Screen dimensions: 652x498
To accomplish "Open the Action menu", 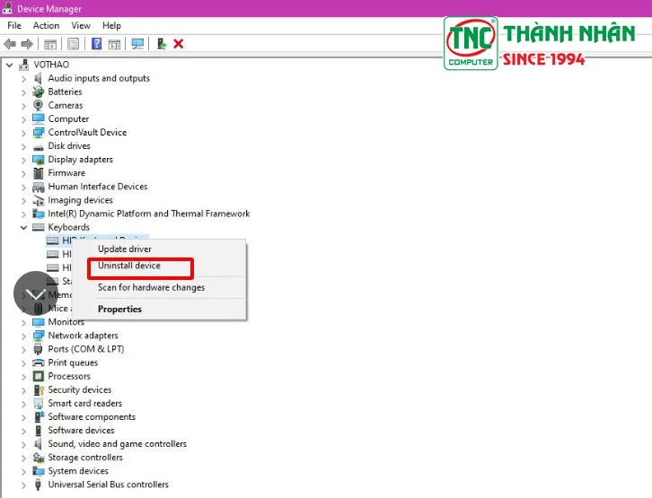I will tap(46, 26).
